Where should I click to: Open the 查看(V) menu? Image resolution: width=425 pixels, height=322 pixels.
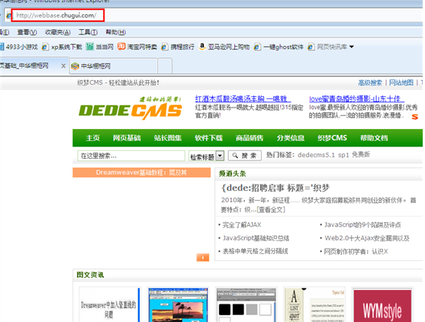(x=27, y=32)
